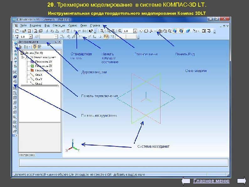Click the Perspective blue cube icon

click(x=188, y=31)
